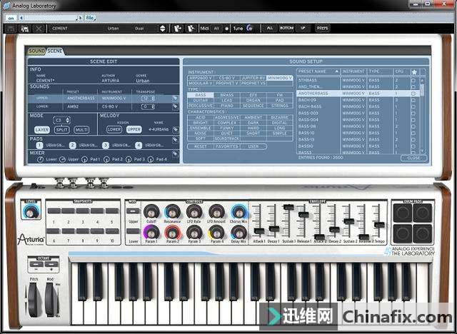Viewport: 457px width, 334px height.
Task: Click the Param 1 knob
Action: [151, 233]
